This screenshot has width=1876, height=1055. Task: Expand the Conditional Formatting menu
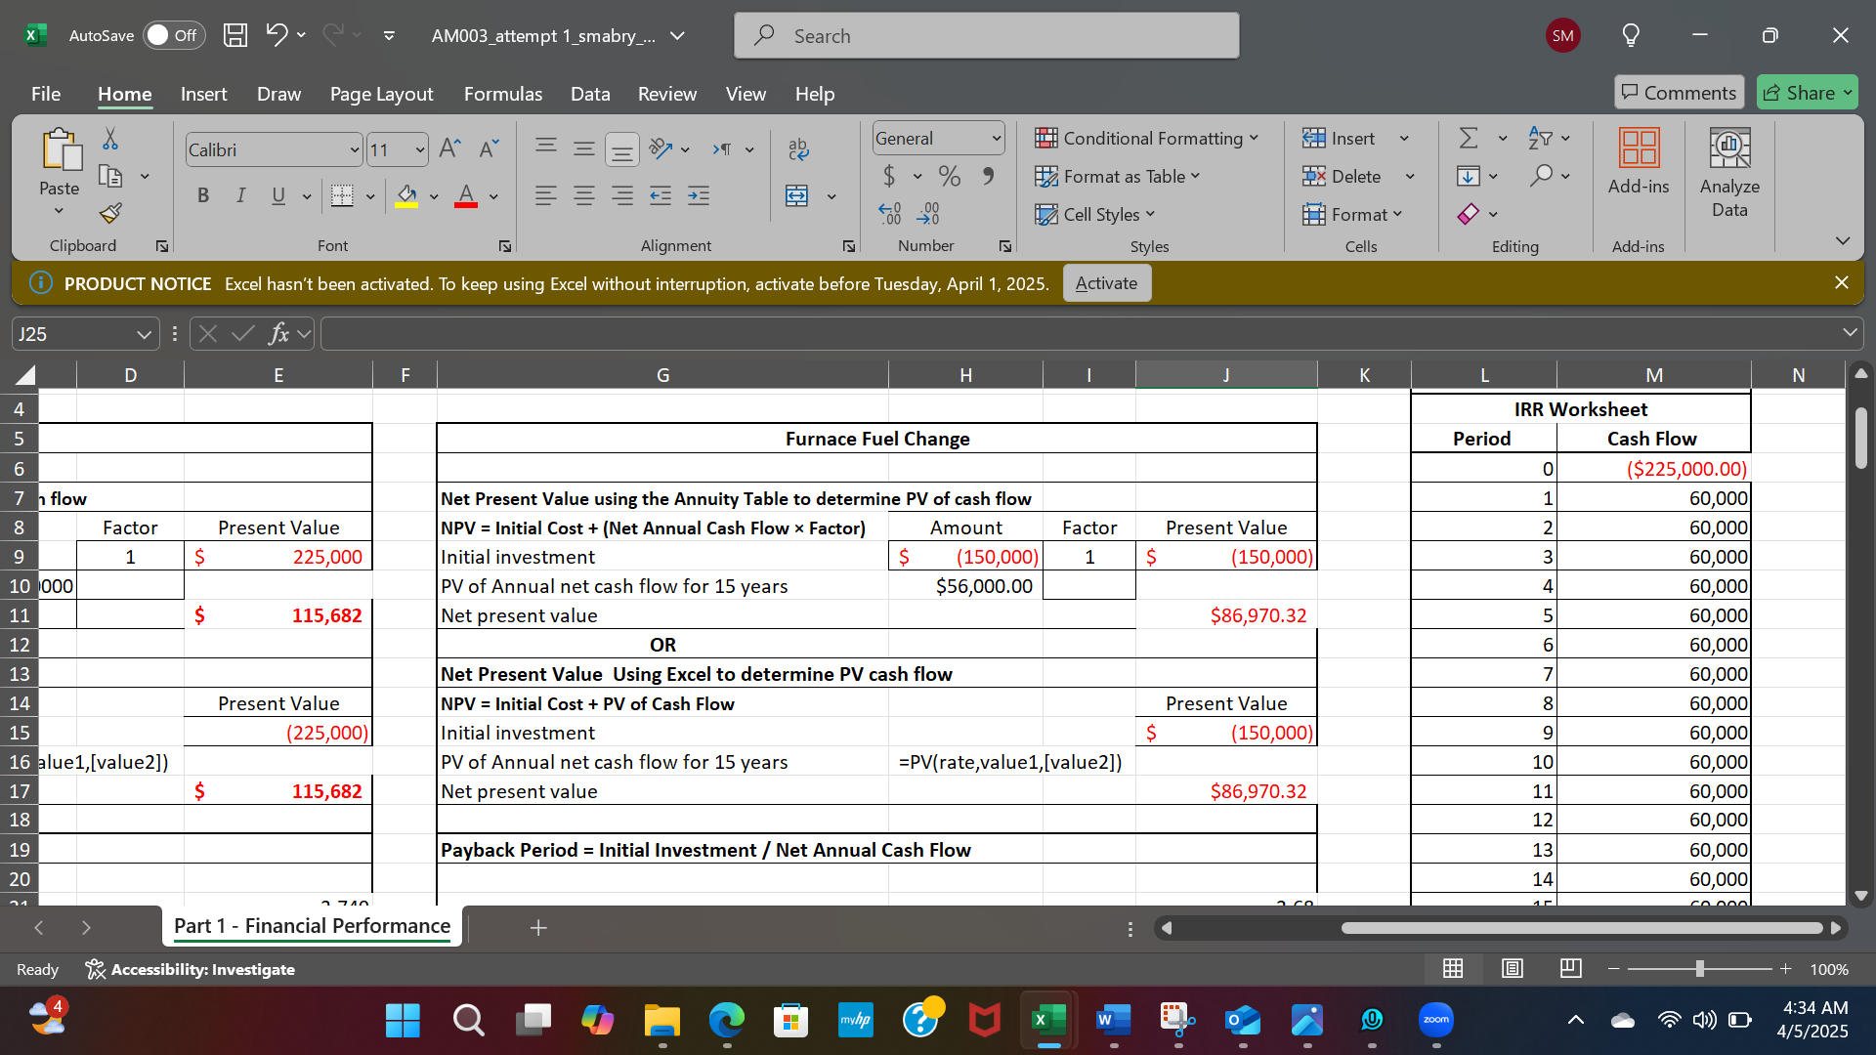1146,139
